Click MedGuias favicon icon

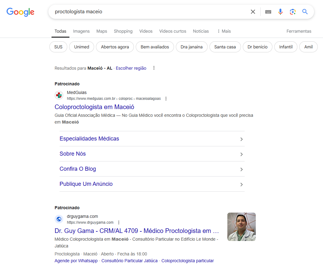(59, 95)
